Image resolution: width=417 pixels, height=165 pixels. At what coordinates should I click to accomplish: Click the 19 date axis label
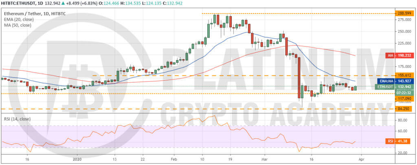pyautogui.click(x=230, y=160)
